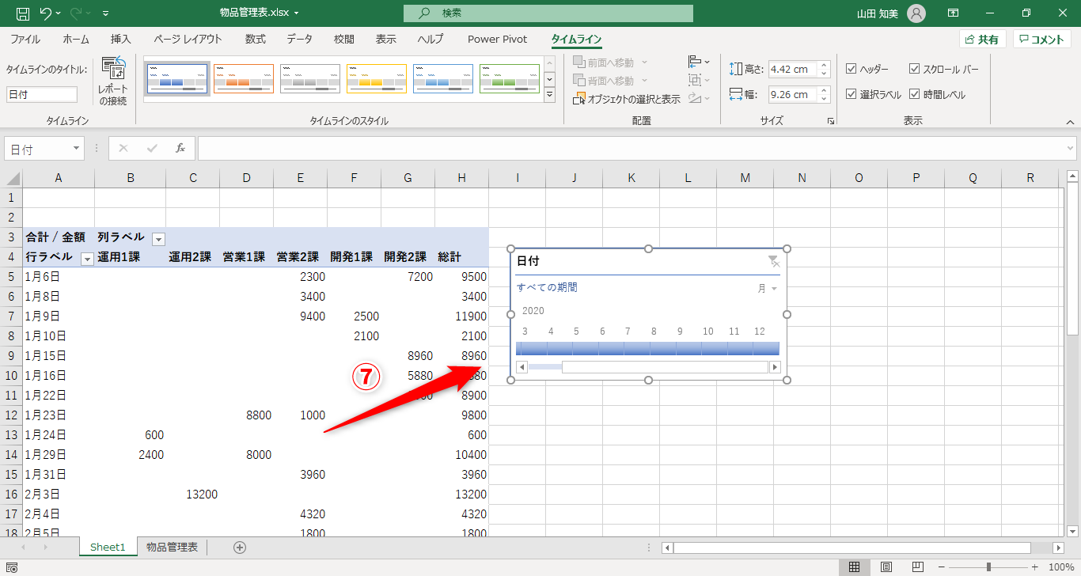Apply the blue timeline style thumbnail
The height and width of the screenshot is (576, 1081).
coord(177,79)
